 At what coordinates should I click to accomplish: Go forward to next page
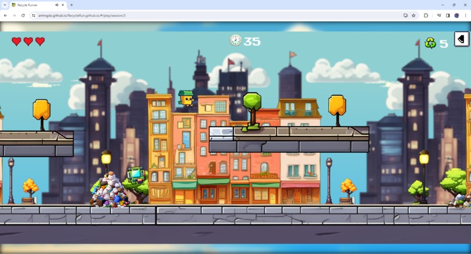pos(14,15)
